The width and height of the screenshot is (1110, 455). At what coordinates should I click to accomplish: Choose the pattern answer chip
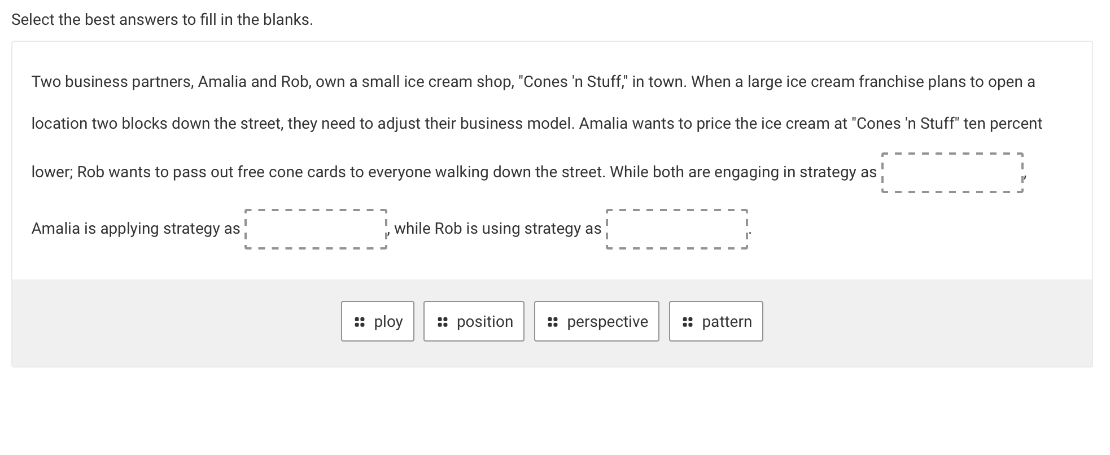coord(715,321)
